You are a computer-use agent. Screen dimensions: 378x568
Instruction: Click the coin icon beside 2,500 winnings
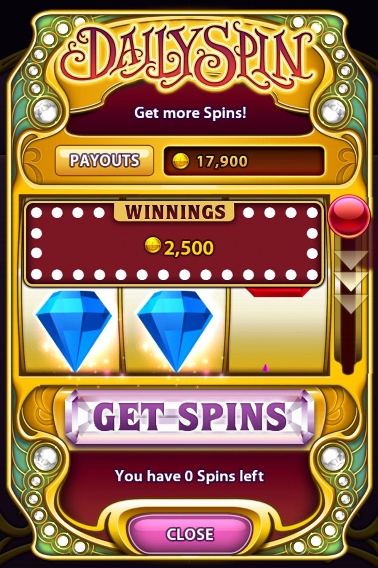pyautogui.click(x=153, y=245)
